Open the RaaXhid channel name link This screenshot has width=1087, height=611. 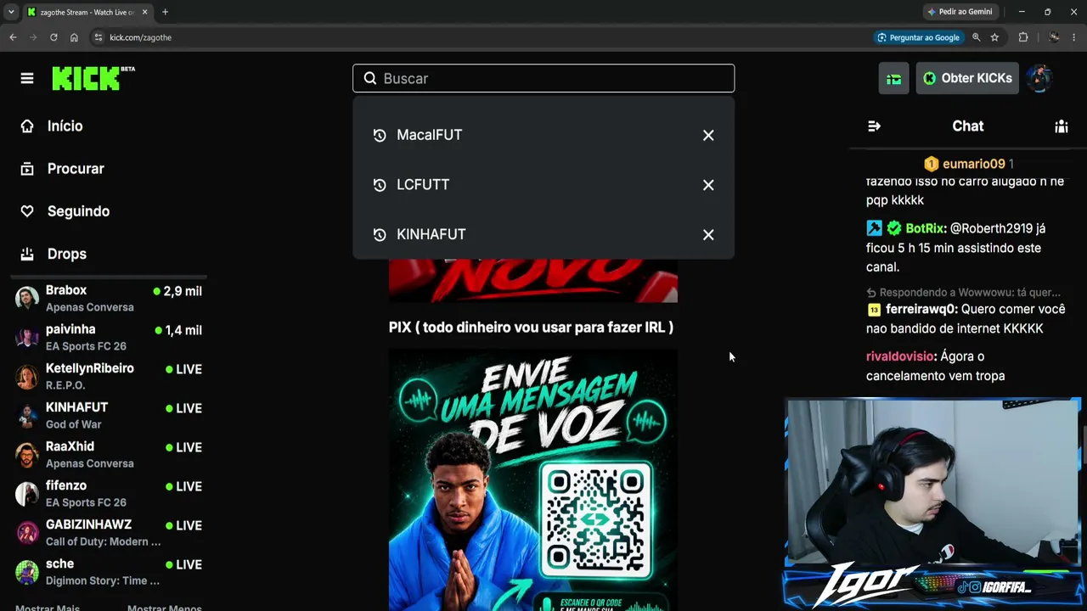(x=70, y=446)
